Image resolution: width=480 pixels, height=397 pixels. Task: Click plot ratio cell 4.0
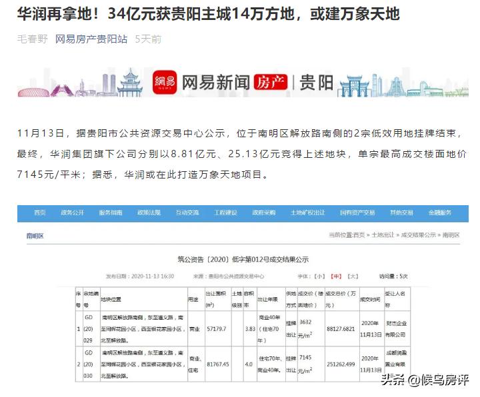coord(249,364)
